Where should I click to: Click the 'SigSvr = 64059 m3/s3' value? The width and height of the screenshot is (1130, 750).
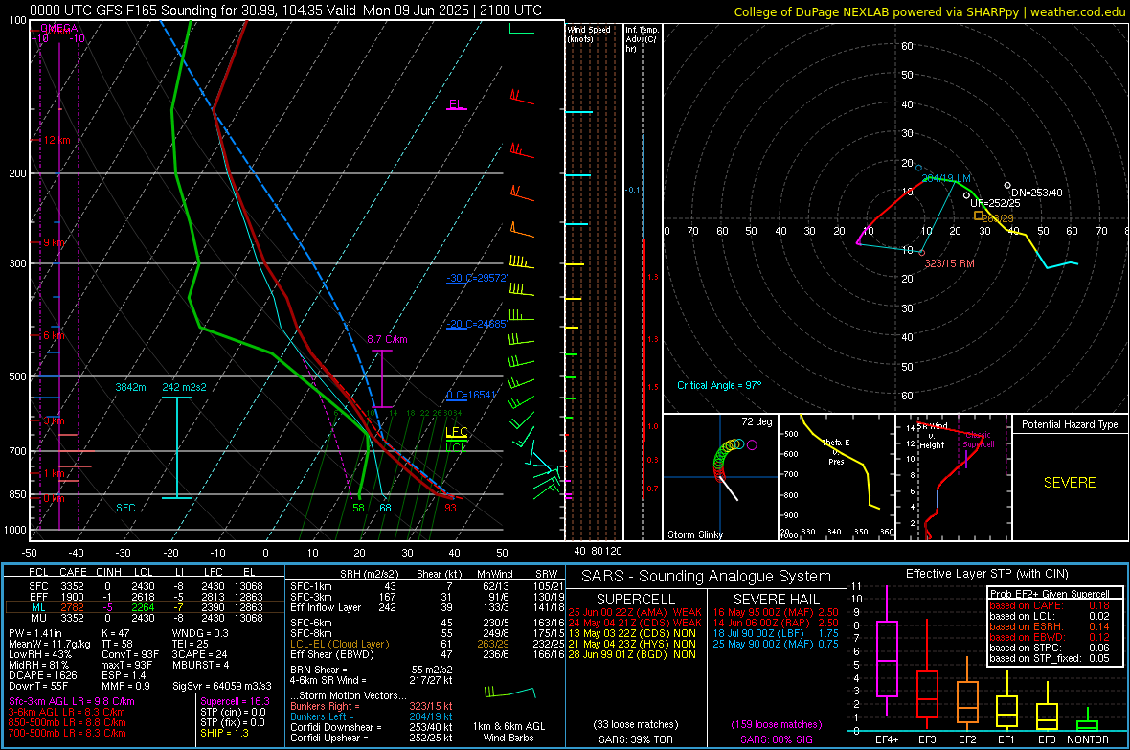[x=222, y=686]
